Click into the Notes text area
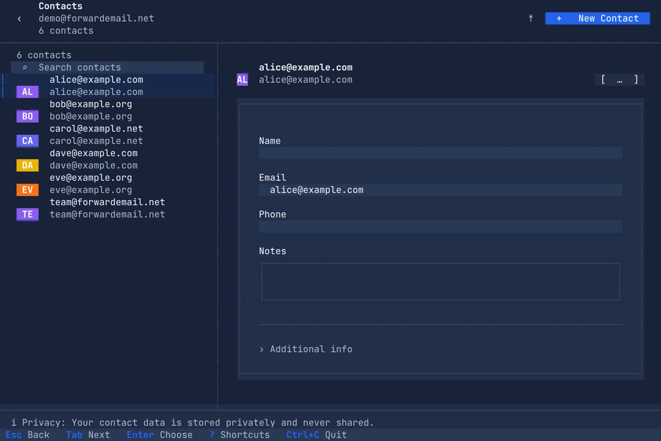661x441 pixels. [441, 282]
